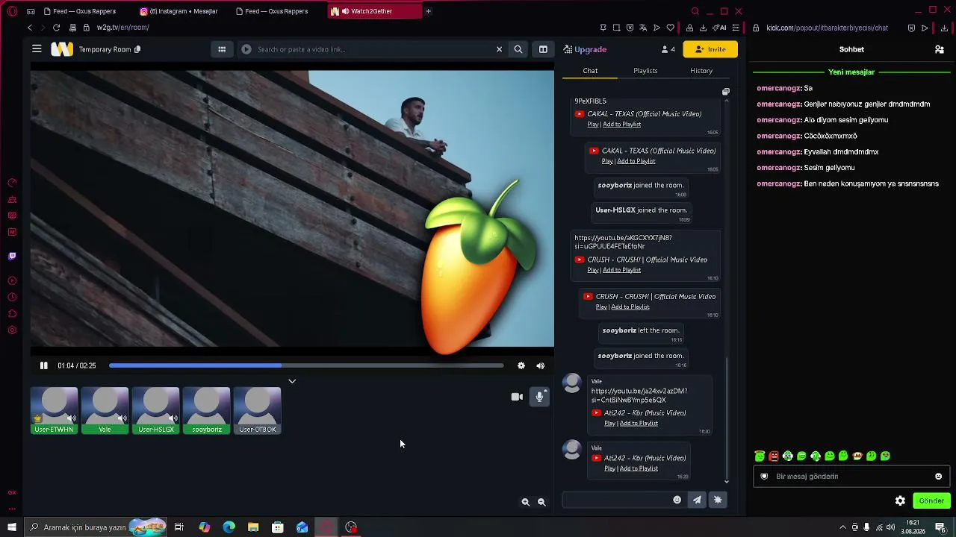Open the Upgrade link

(x=585, y=49)
